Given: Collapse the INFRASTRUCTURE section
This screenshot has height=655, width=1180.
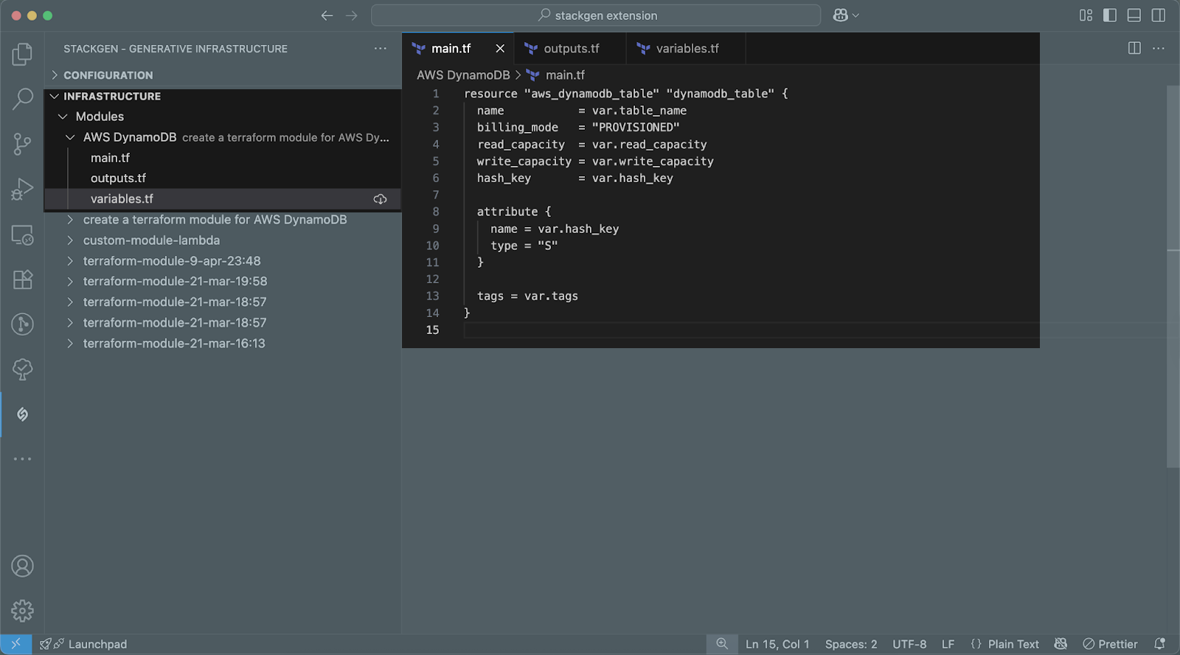Looking at the screenshot, I should point(223,96).
